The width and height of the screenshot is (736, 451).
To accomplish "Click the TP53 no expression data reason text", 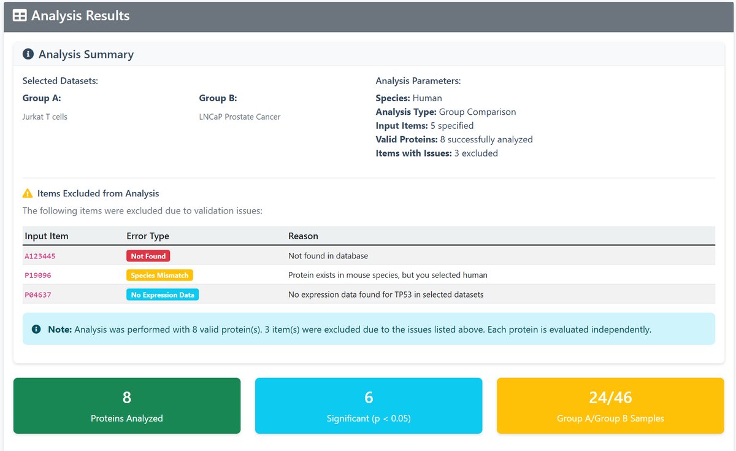I will (x=386, y=295).
